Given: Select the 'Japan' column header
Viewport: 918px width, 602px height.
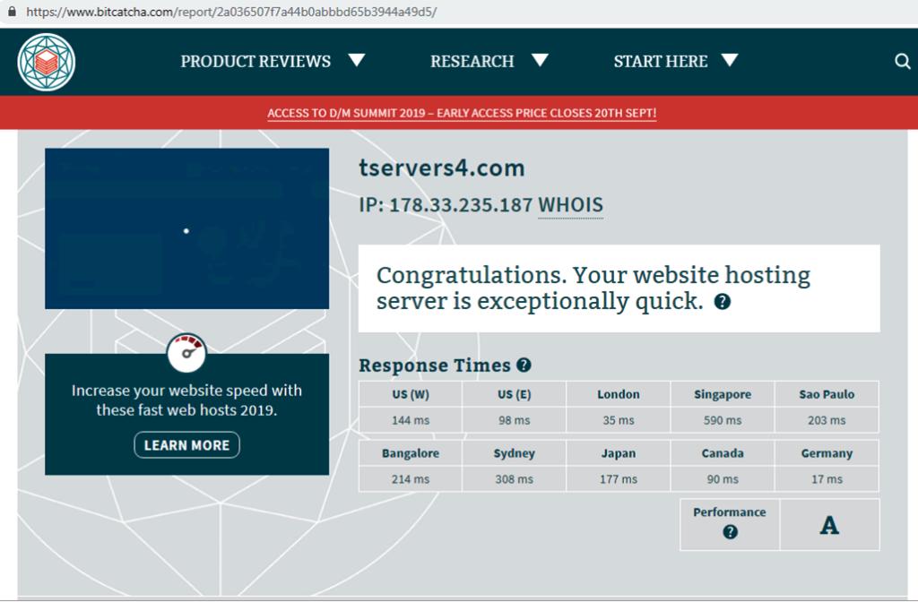Looking at the screenshot, I should pyautogui.click(x=619, y=453).
